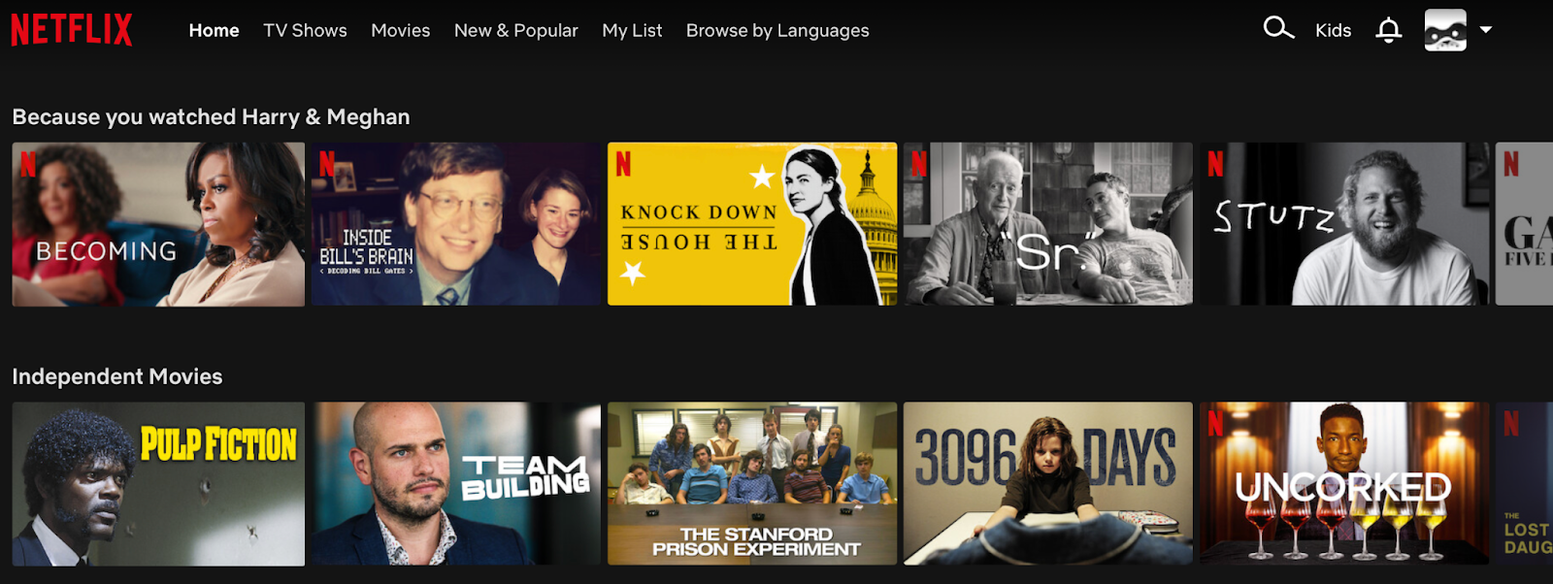
Task: Open the search magnifier icon
Action: [1278, 28]
